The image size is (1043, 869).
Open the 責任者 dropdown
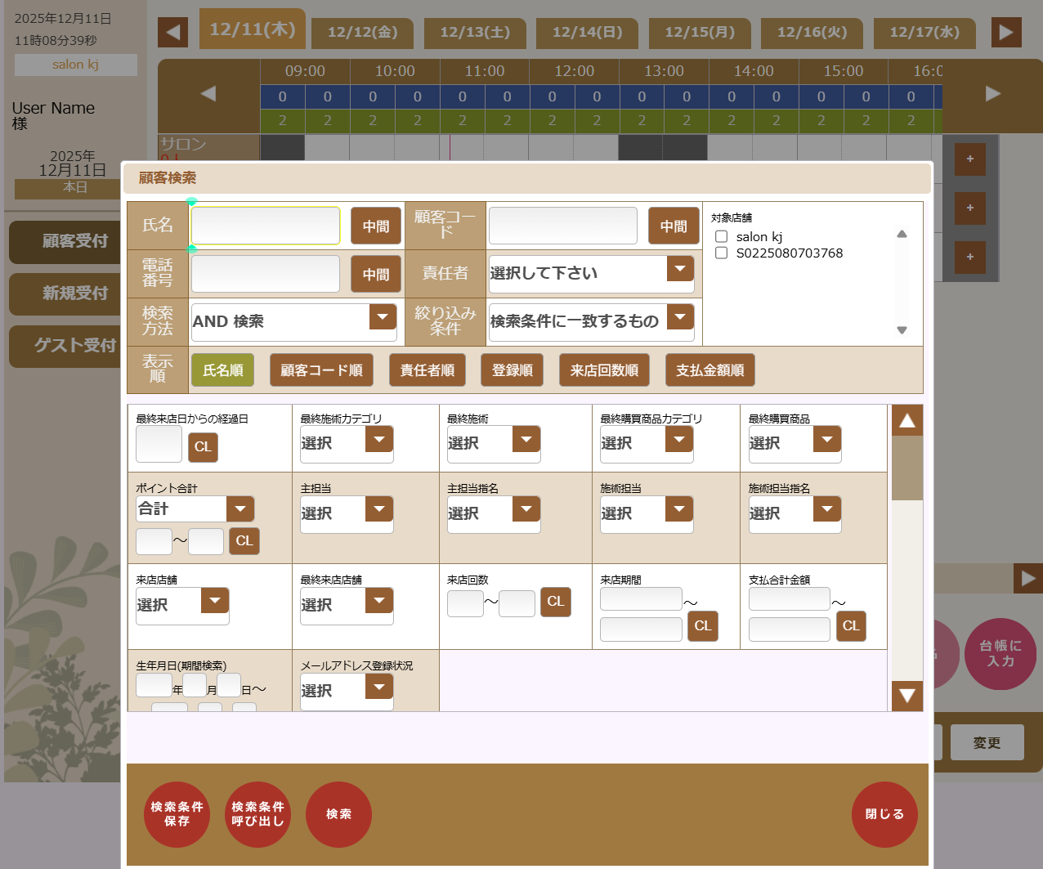click(x=680, y=269)
